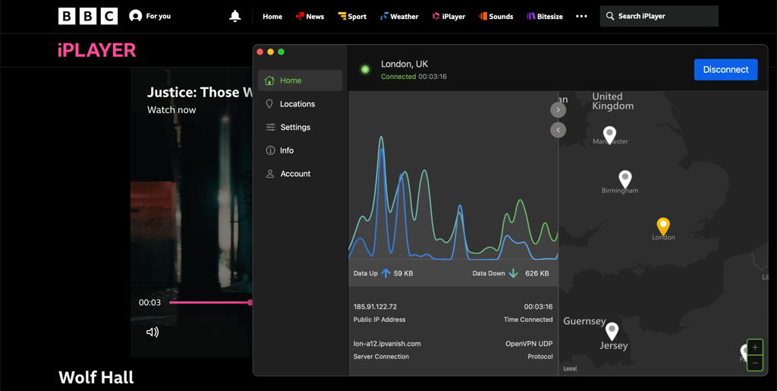Screen dimensions: 777x391
Task: Open BBC Weather section
Action: [399, 17]
